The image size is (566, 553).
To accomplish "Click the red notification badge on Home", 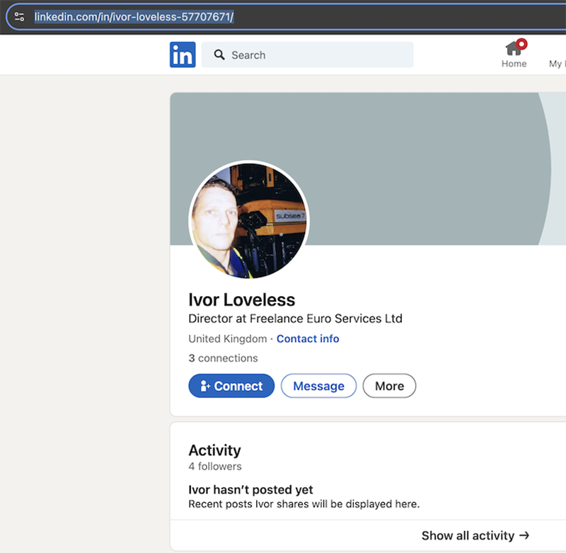I will click(521, 44).
